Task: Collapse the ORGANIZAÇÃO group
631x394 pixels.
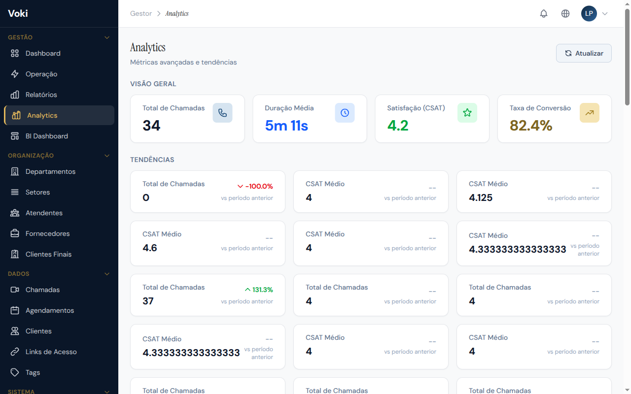Action: tap(107, 156)
